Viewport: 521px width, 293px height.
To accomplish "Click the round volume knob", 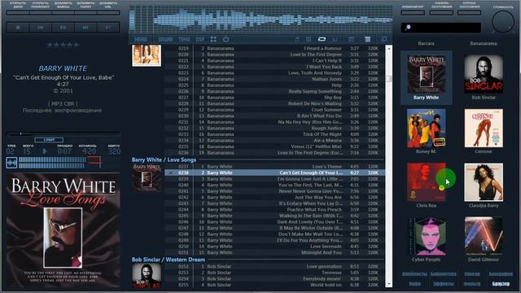I will tap(503, 21).
